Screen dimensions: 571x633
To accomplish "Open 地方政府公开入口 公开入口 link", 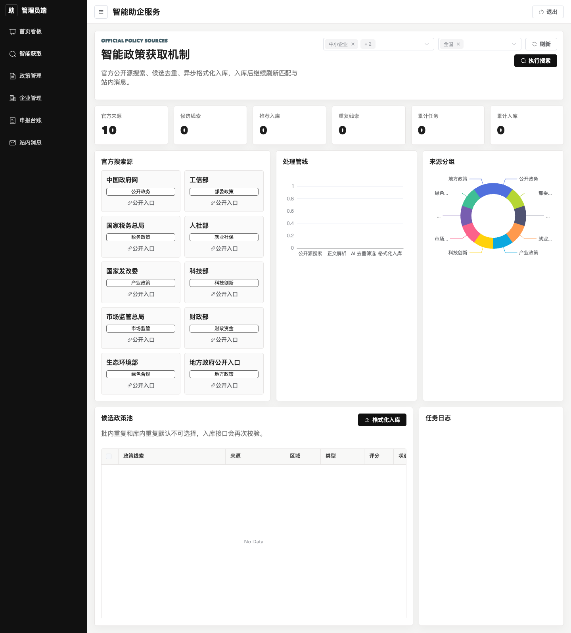I will (224, 385).
